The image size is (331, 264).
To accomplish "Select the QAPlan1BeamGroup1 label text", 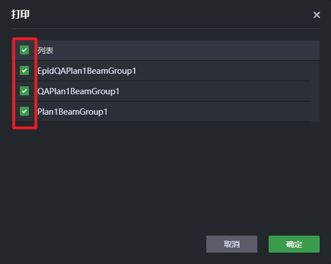I will (x=78, y=91).
